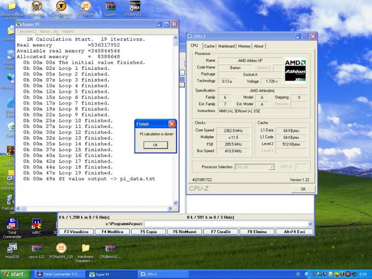Open the SuperPi WinRAR archive on desktop
This screenshot has width=372, height=279.
pyautogui.click(x=110, y=7)
